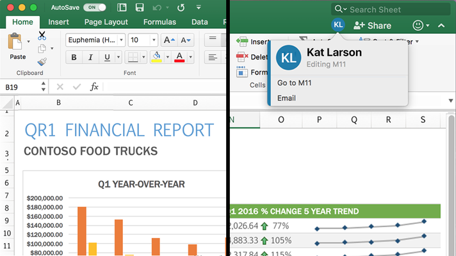
Task: Open the Page Layout tab
Action: pos(106,22)
